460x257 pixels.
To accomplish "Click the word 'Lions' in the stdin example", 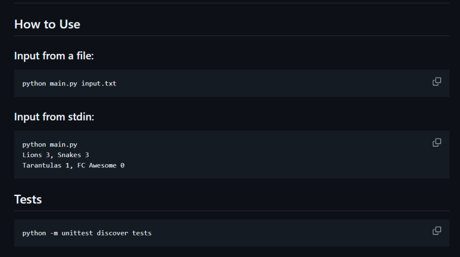I will (x=32, y=155).
